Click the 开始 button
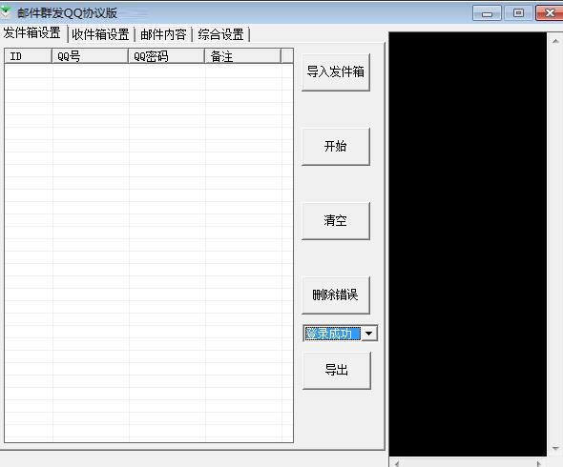The image size is (563, 467). tap(336, 147)
